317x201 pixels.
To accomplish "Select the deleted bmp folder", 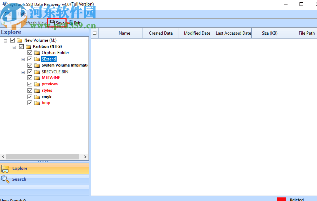I will click(46, 103).
